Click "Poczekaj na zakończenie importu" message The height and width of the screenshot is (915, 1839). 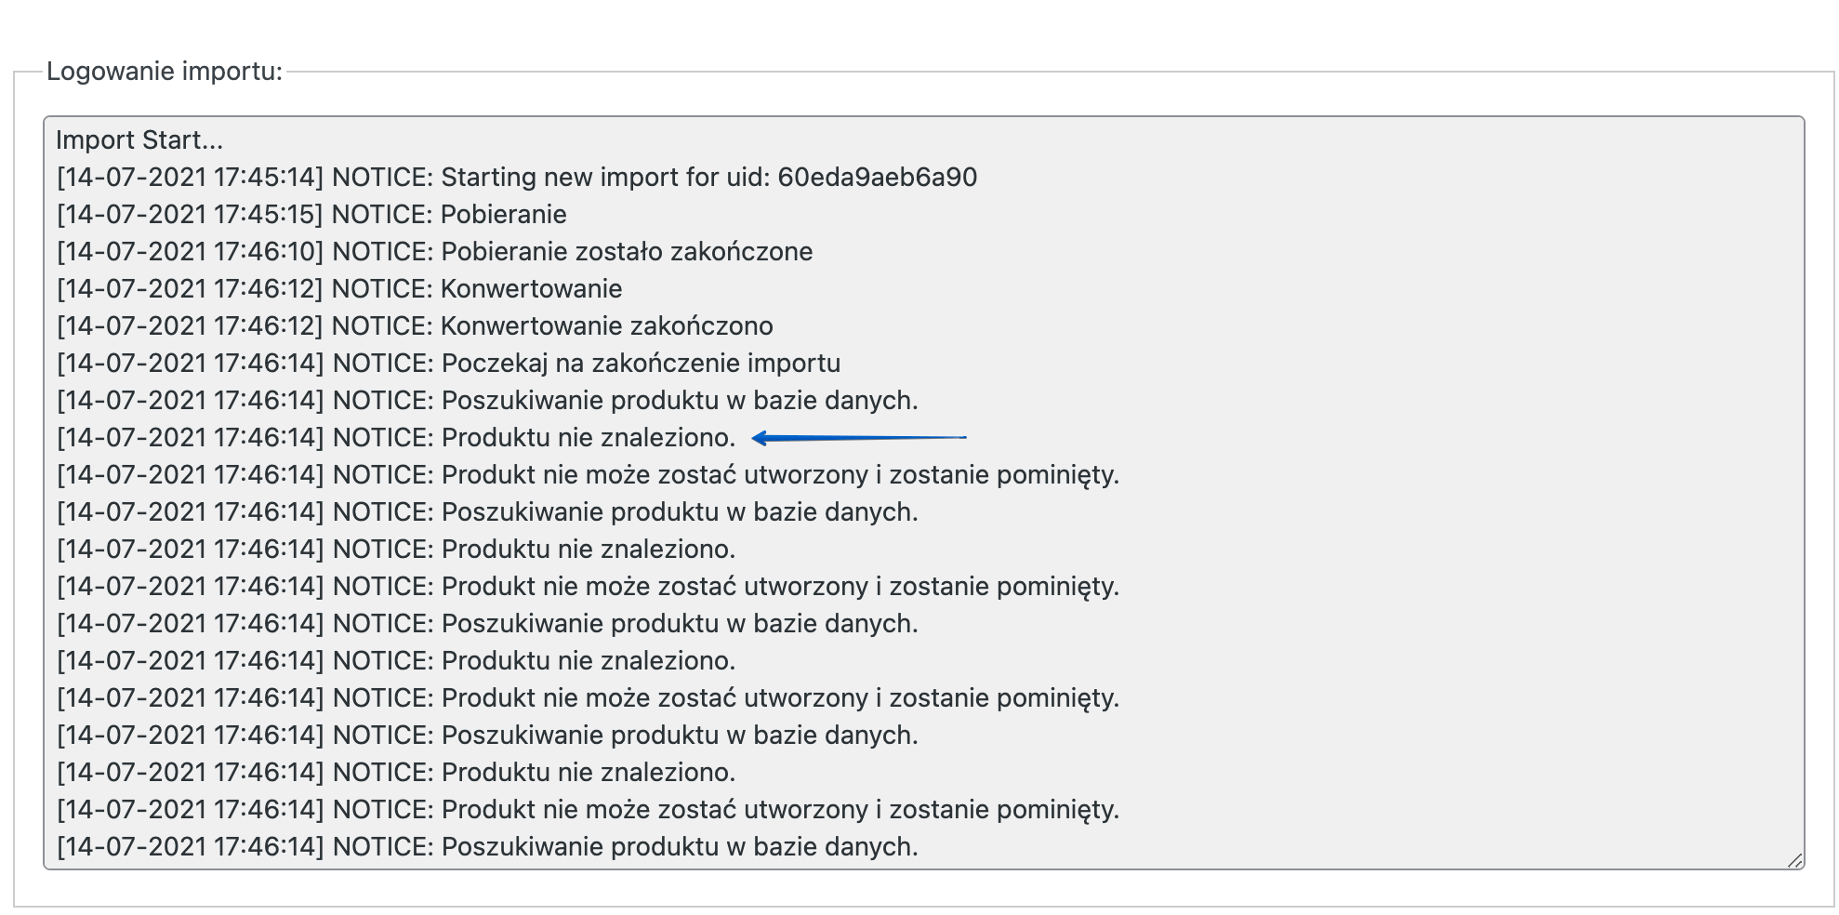tap(641, 364)
